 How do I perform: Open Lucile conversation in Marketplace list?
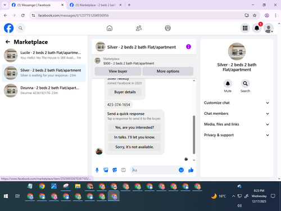(44, 55)
